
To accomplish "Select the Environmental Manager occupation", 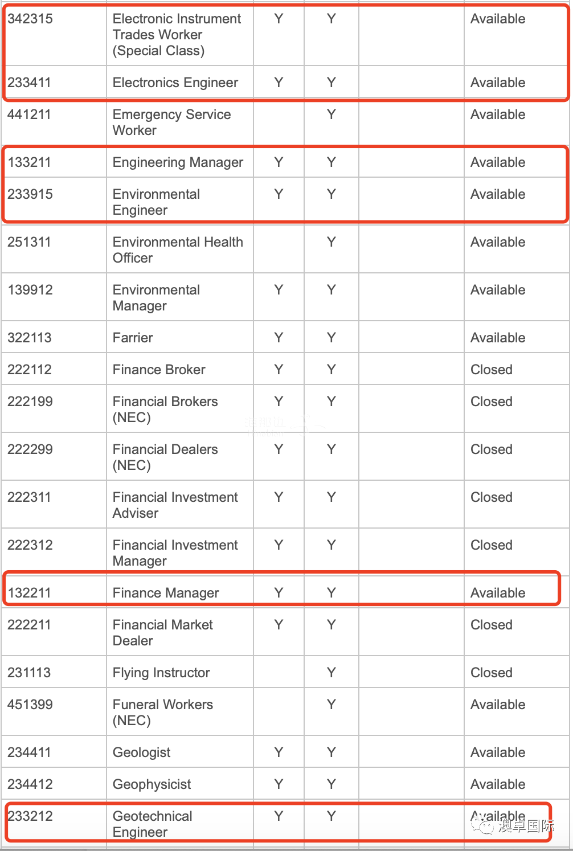I will point(156,298).
